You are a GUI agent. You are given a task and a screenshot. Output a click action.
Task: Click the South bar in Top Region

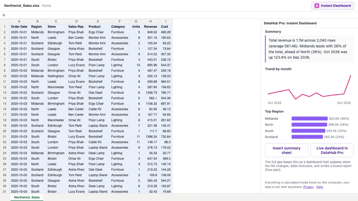(x=308, y=131)
